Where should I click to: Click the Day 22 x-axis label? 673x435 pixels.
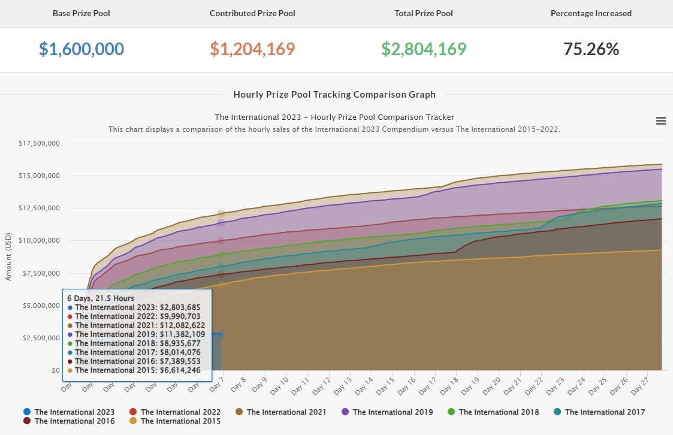pyautogui.click(x=535, y=385)
